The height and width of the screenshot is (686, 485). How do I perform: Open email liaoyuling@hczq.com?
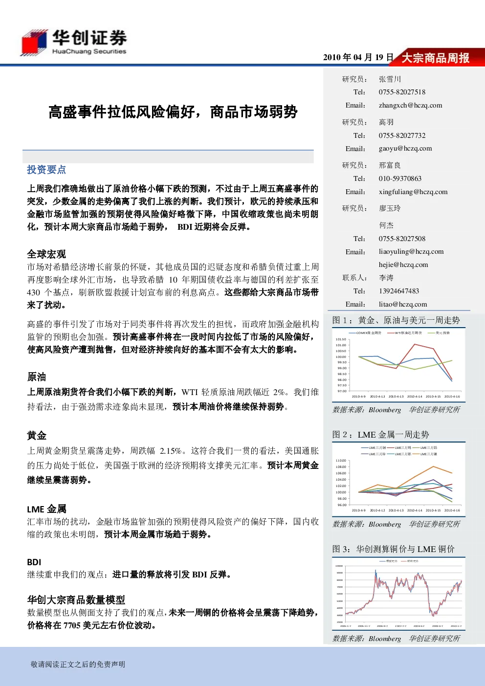pos(411,251)
